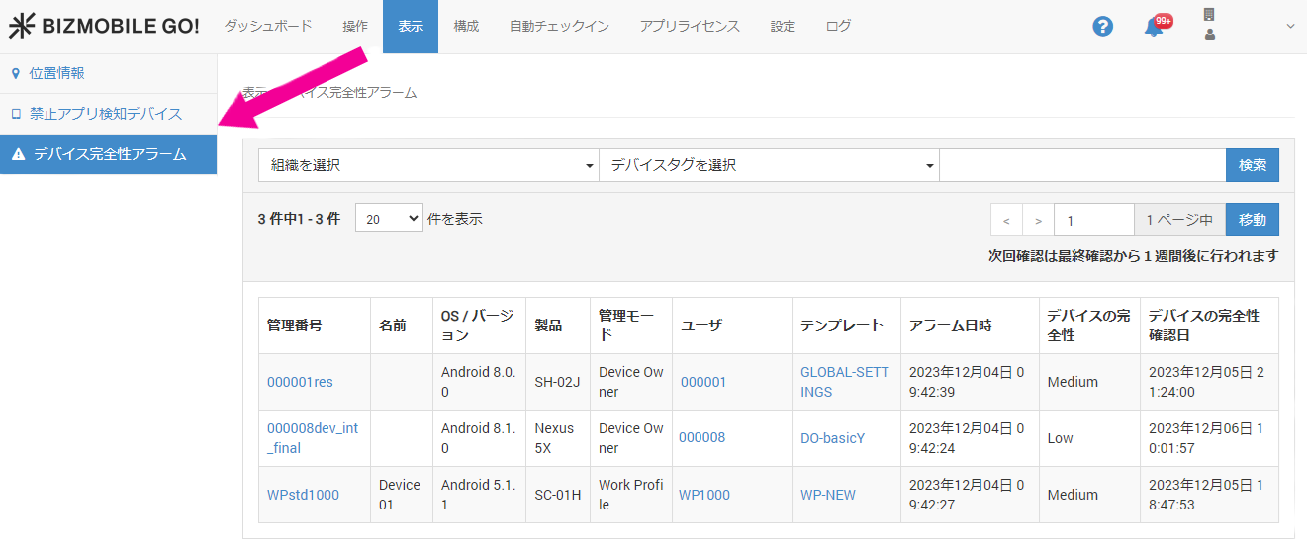Open device link 000001res
1307x555 pixels.
(300, 382)
